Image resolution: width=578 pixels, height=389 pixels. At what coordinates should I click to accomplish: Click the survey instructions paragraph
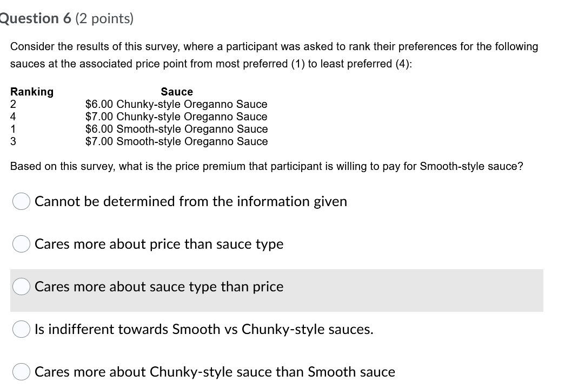pos(274,54)
